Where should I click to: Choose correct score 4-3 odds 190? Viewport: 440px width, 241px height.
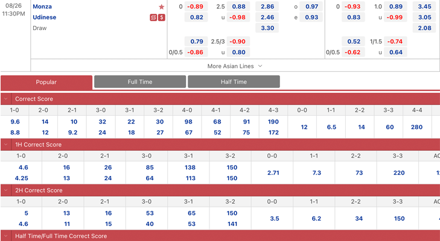[x=273, y=122]
